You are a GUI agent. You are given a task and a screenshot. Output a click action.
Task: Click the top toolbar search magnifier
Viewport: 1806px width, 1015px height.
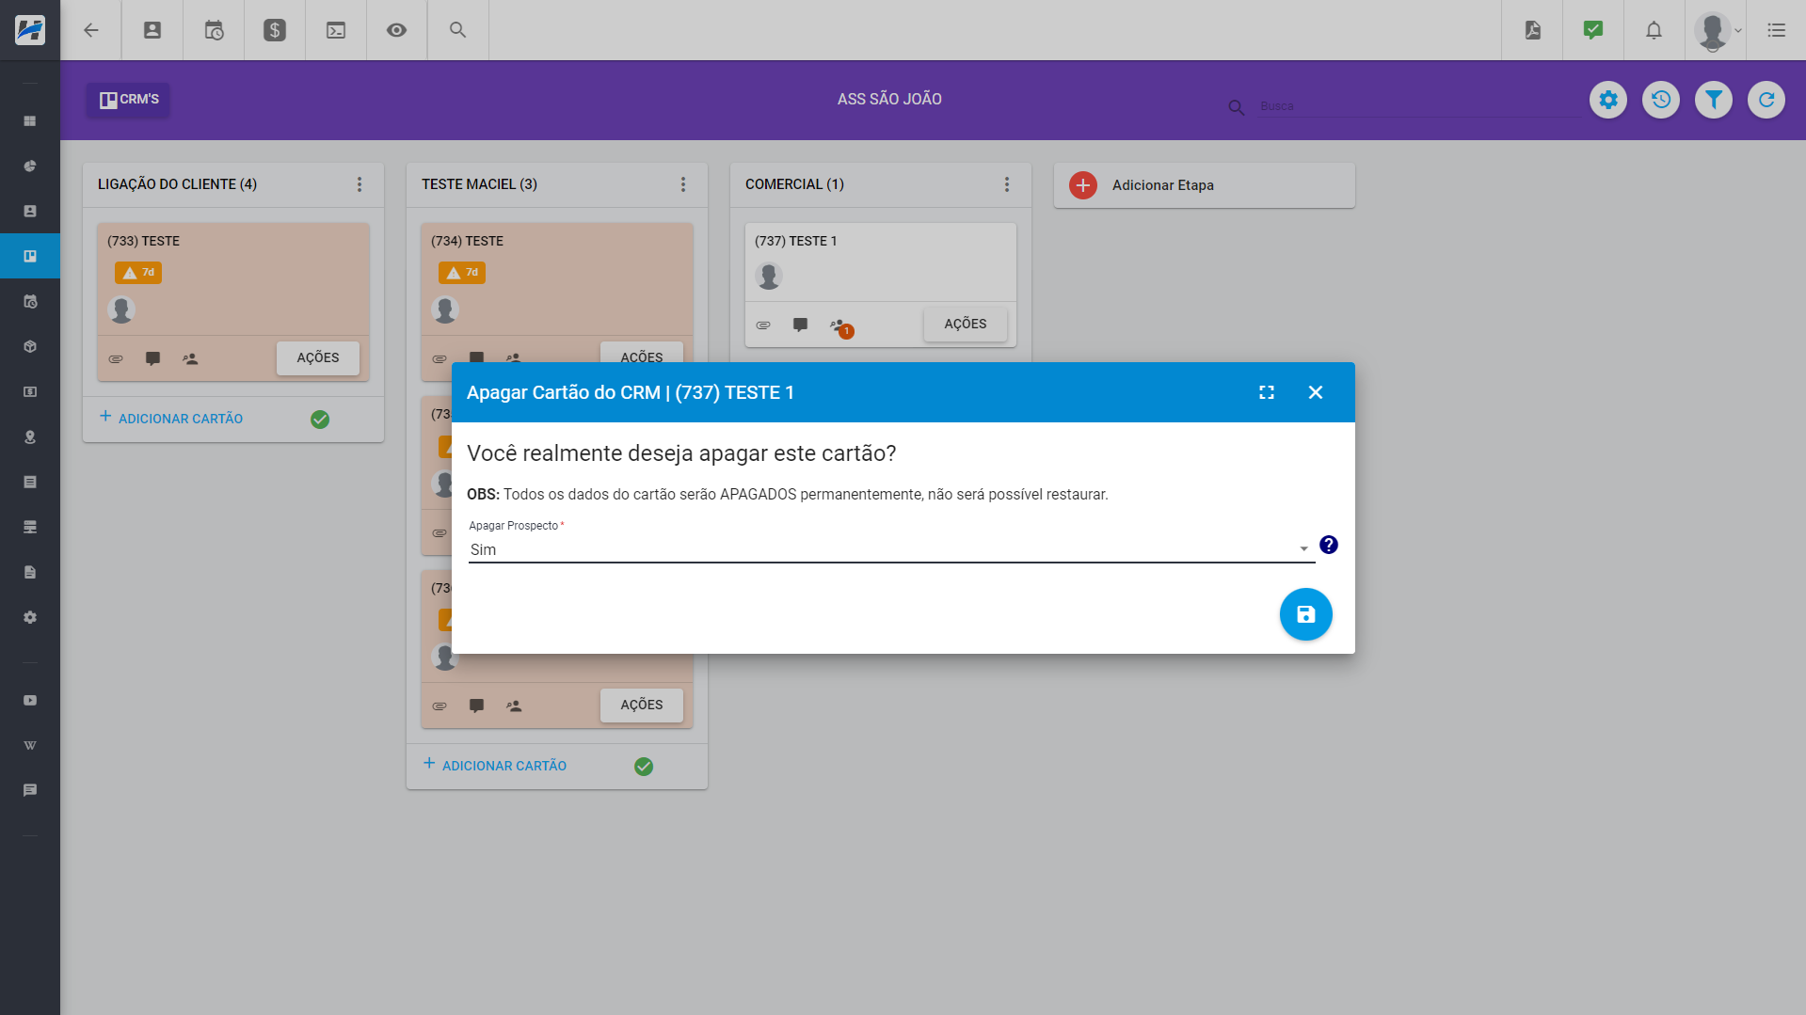[458, 30]
